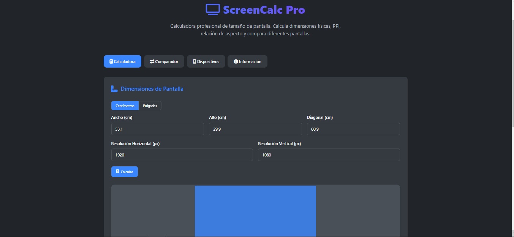Click the Resolución Horizontal input field
This screenshot has width=514, height=237.
[182, 155]
